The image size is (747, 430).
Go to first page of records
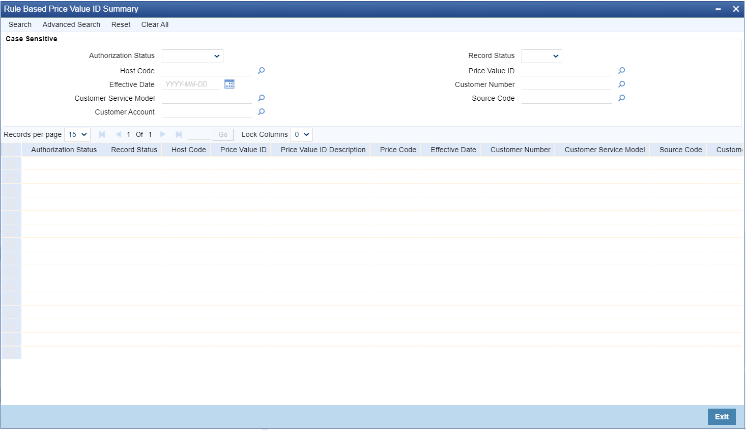tap(102, 134)
